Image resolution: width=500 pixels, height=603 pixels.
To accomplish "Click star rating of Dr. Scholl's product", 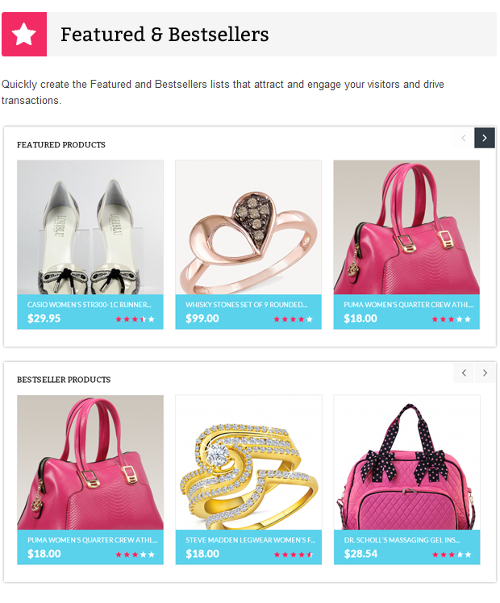I will tap(452, 555).
